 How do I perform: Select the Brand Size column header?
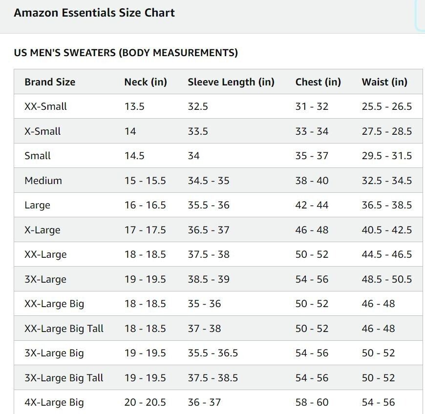50,82
